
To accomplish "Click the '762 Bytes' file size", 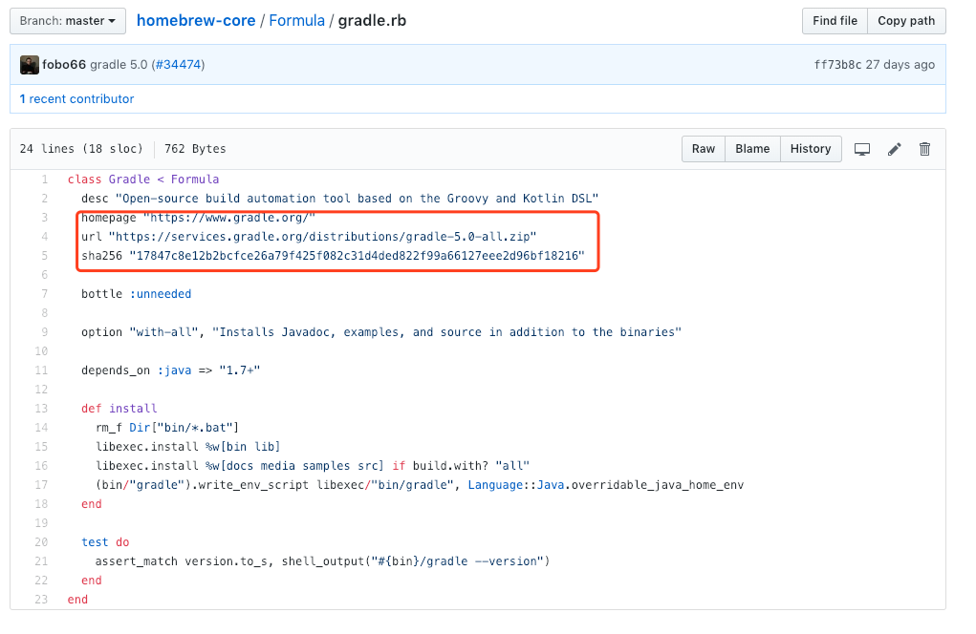I will coord(195,149).
